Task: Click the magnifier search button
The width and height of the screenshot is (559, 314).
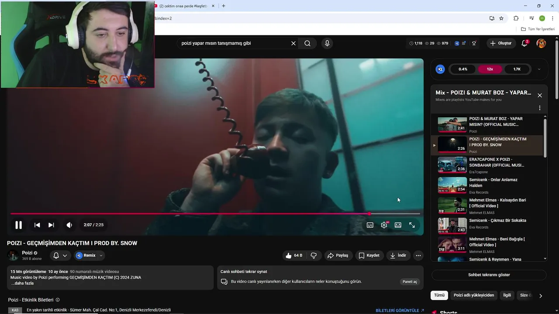Action: (x=307, y=43)
